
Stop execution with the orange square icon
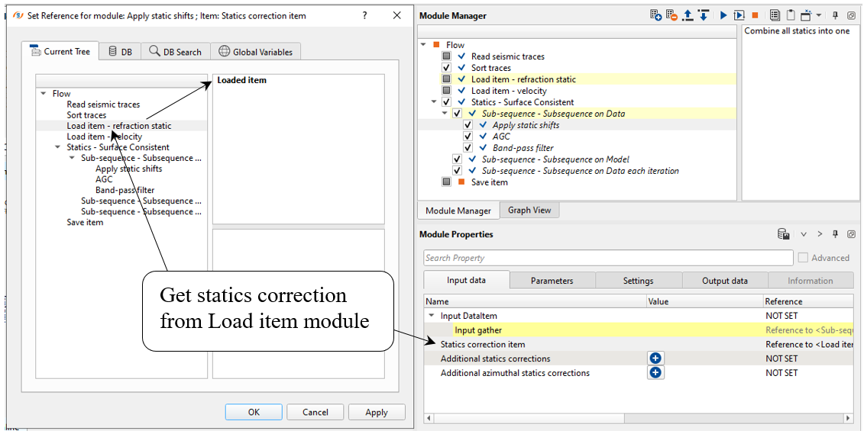click(x=755, y=15)
